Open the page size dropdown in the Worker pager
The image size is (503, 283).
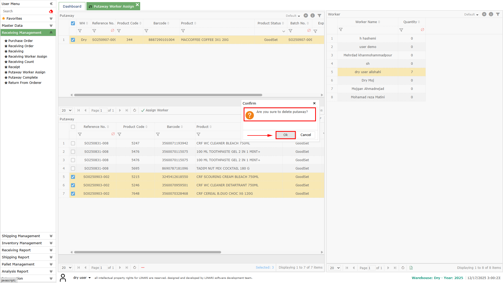point(335,268)
